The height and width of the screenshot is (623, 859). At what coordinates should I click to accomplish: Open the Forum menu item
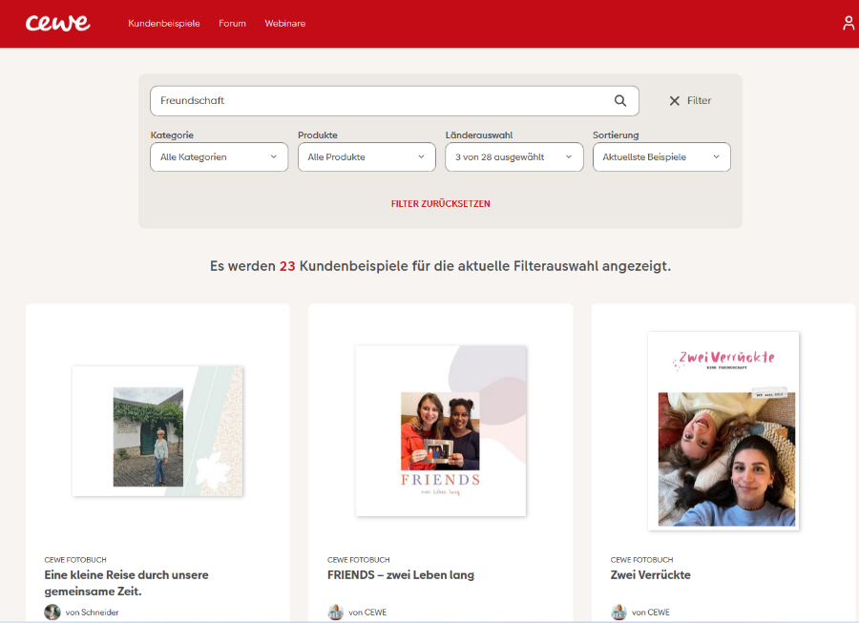tap(232, 24)
